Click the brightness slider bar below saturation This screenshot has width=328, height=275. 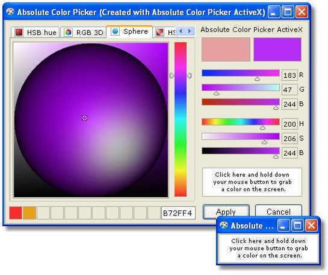[x=241, y=151]
